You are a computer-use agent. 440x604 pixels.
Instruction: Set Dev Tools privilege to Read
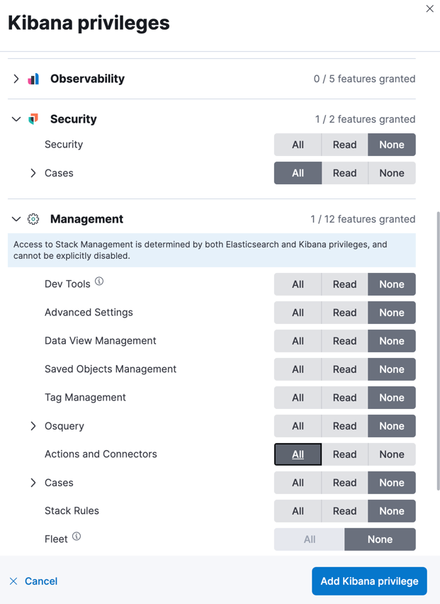[344, 284]
